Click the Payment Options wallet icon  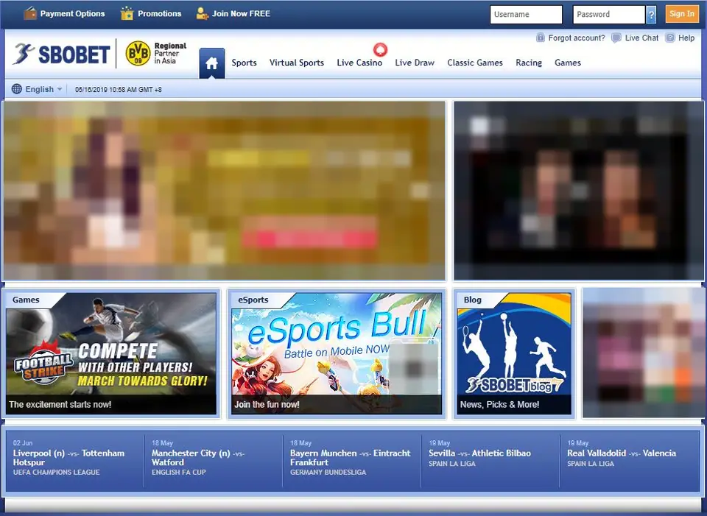30,13
